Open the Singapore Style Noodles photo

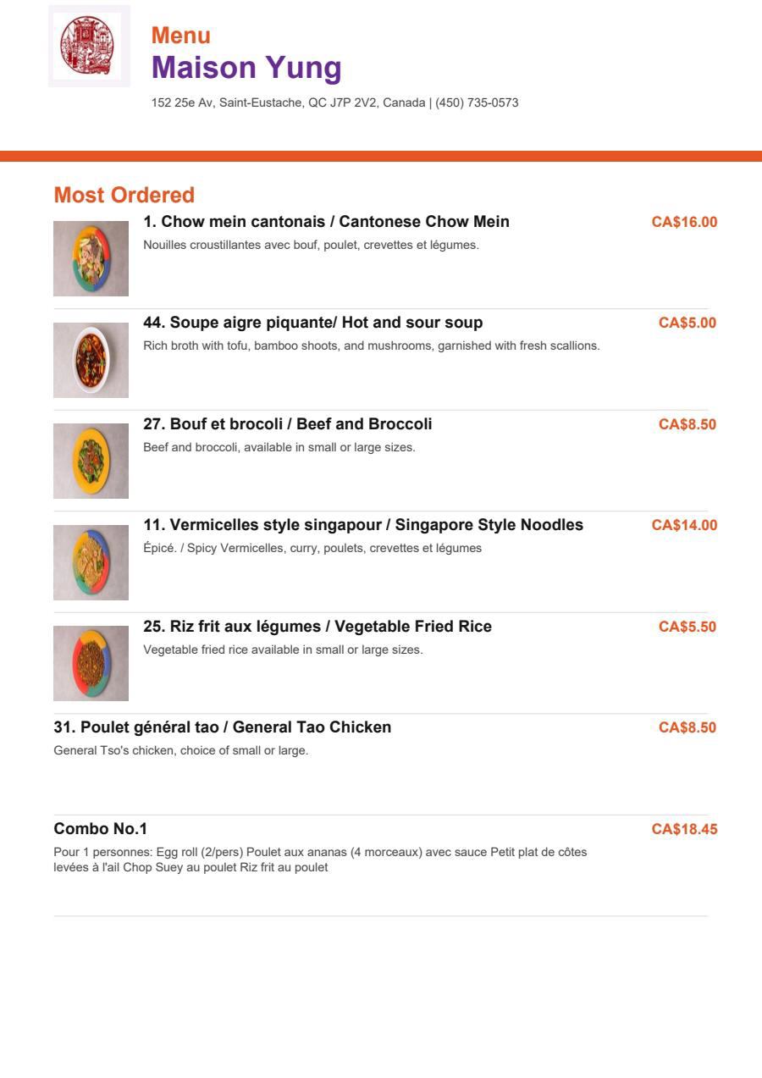click(x=91, y=562)
